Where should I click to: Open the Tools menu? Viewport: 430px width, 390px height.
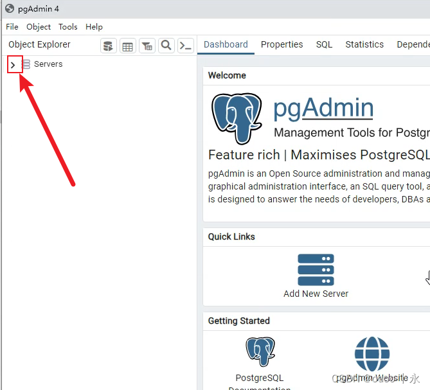click(67, 27)
